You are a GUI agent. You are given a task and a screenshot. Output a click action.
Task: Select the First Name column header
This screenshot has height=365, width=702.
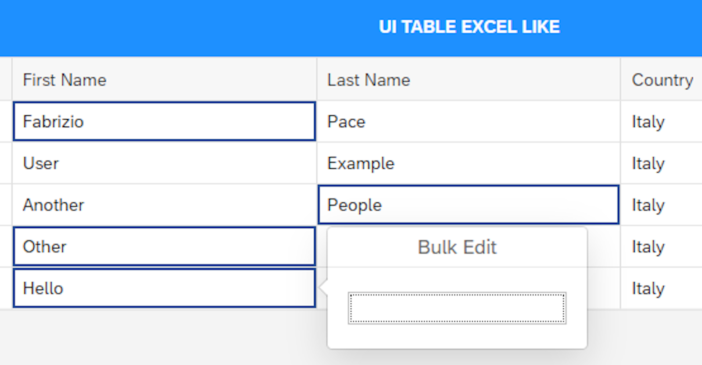coord(164,80)
